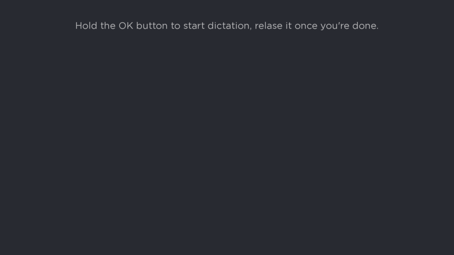
Task: Click the comma after "dictation"
Action: click(251, 29)
